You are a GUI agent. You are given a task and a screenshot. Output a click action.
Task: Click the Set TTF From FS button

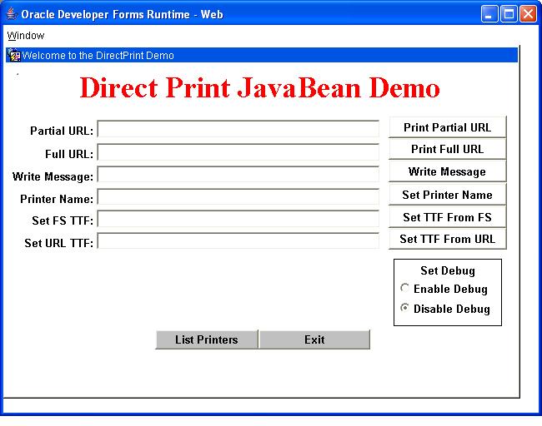tap(447, 217)
